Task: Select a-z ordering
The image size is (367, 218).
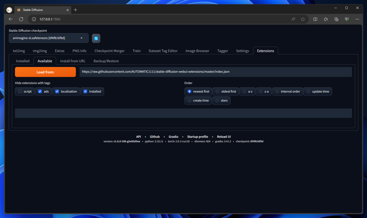Action: [x=247, y=91]
